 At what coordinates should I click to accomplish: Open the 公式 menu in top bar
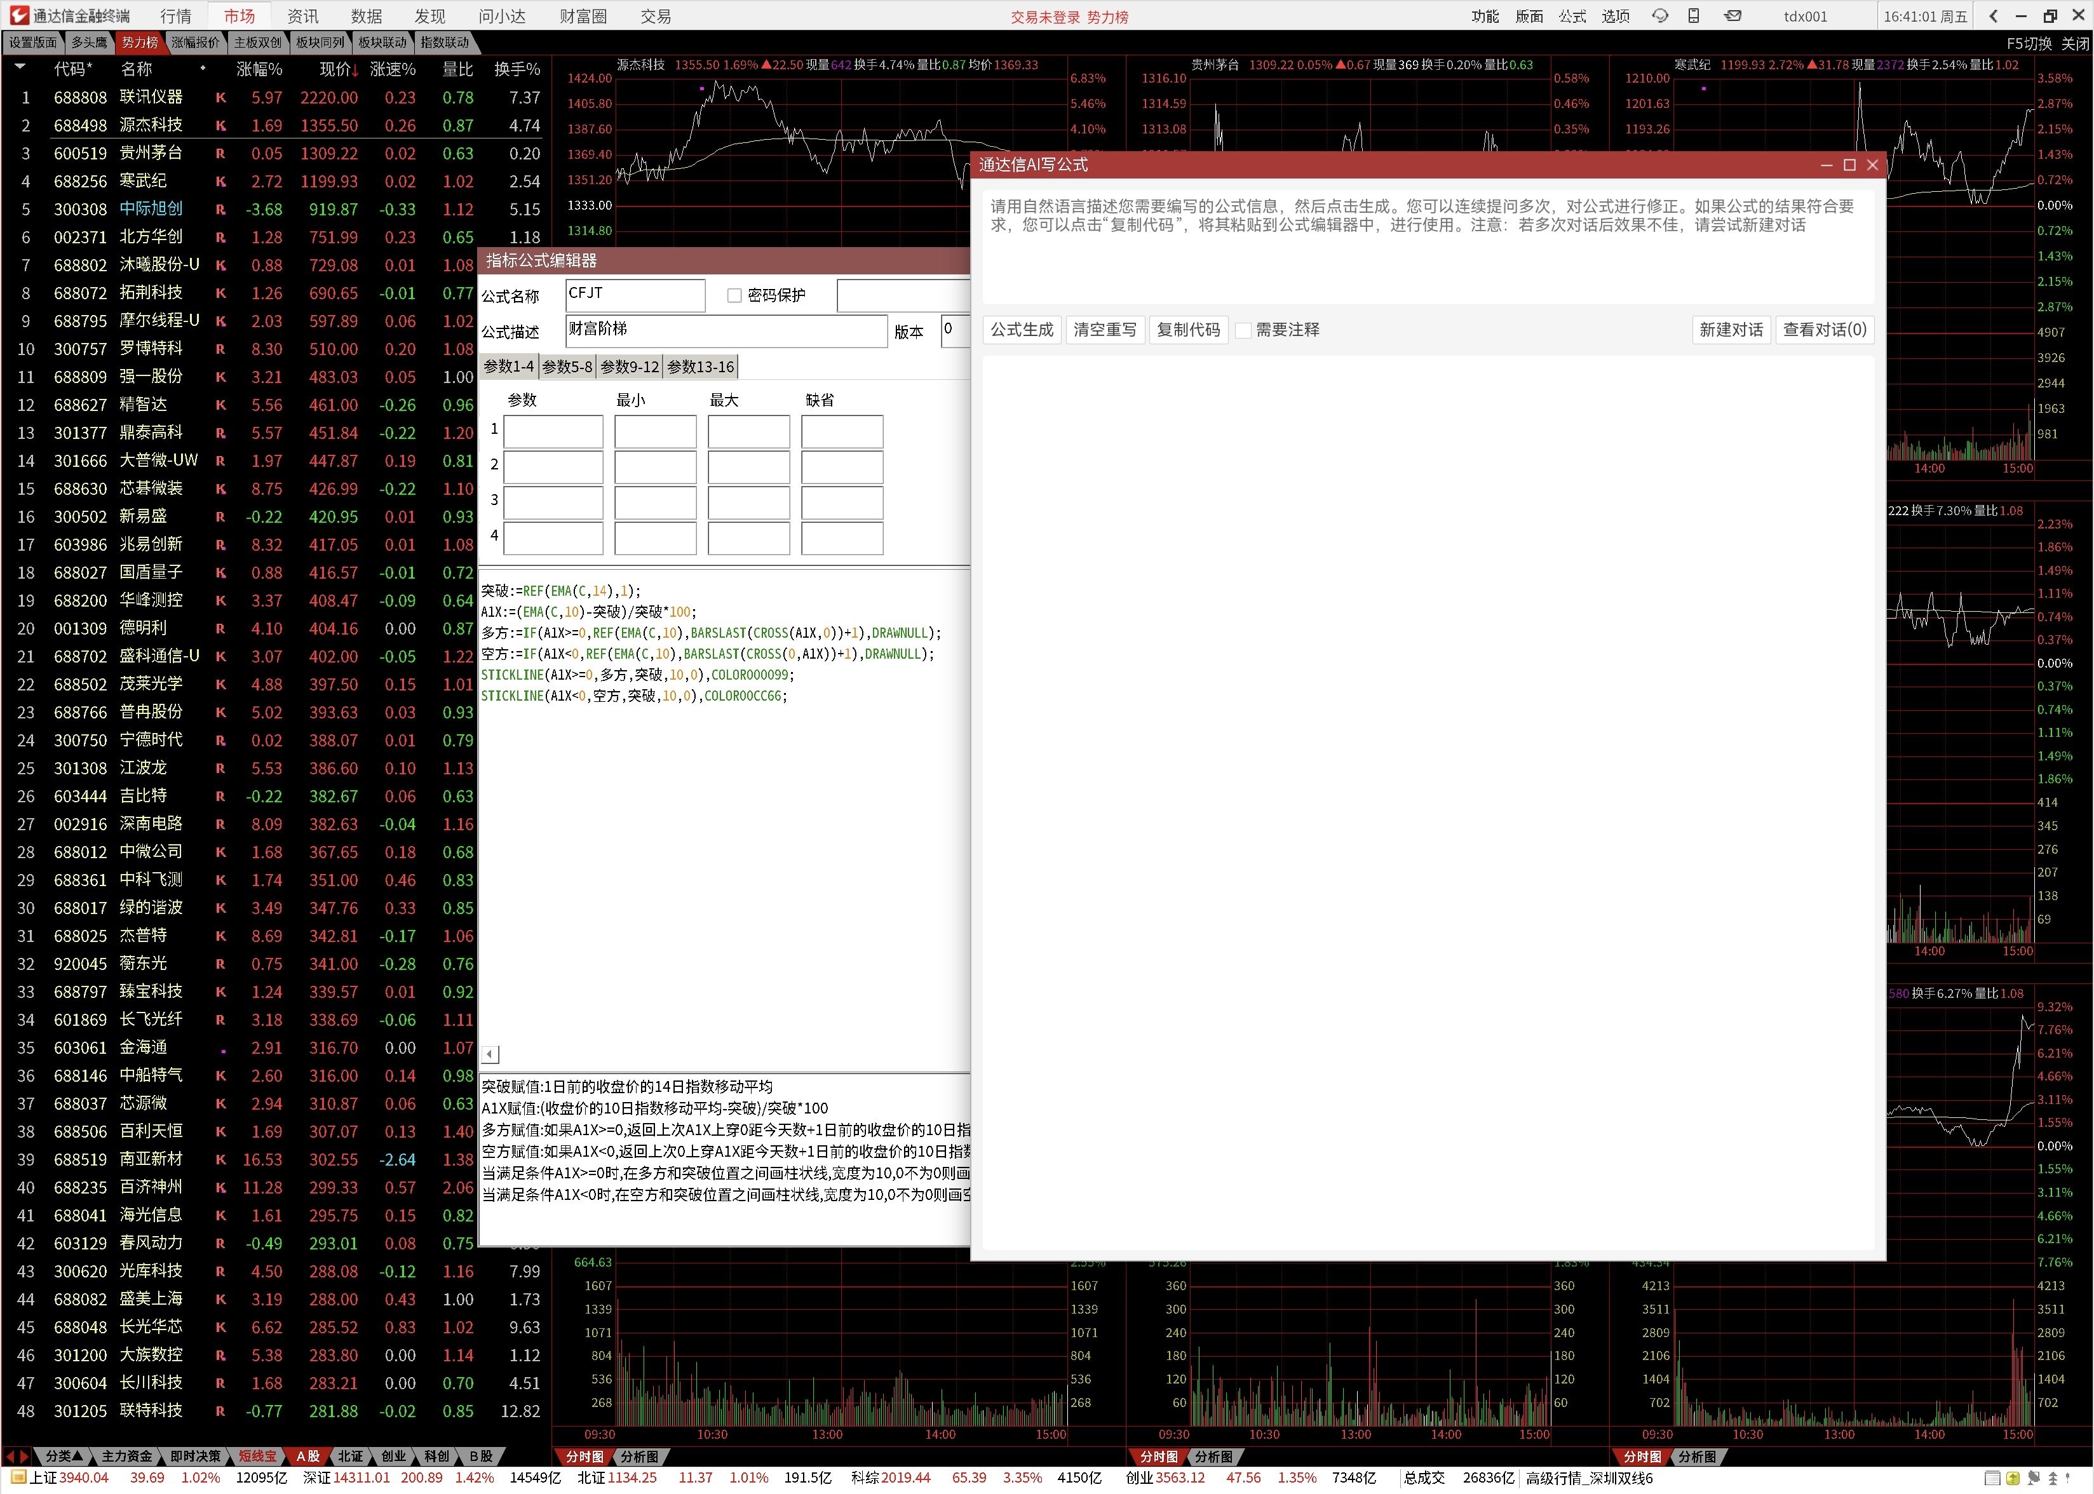pyautogui.click(x=1572, y=16)
